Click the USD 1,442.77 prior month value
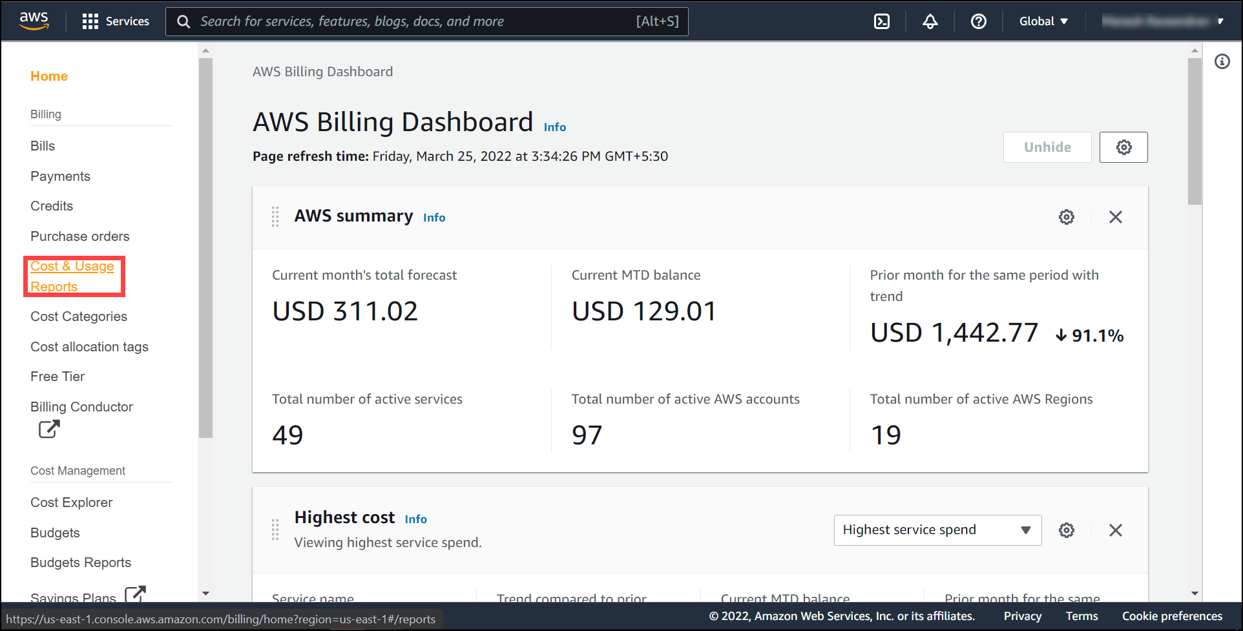The width and height of the screenshot is (1243, 631). (x=954, y=333)
